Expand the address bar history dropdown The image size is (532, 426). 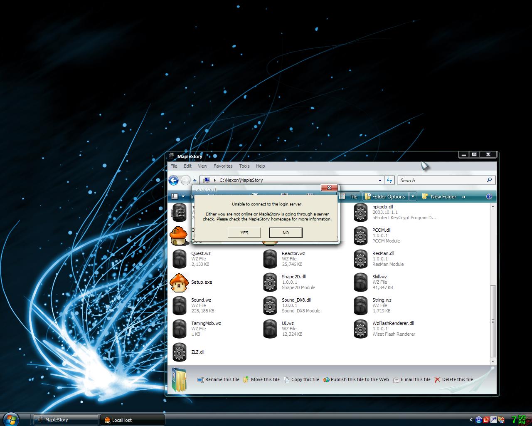pyautogui.click(x=380, y=181)
